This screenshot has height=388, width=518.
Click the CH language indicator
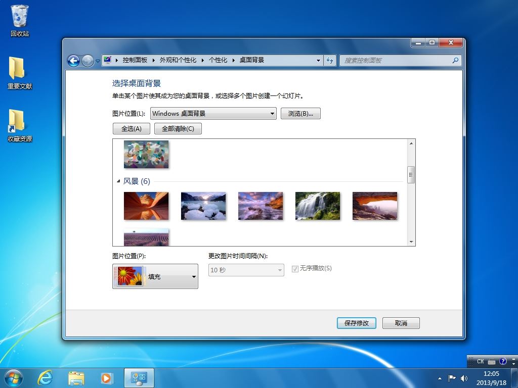[x=481, y=362]
